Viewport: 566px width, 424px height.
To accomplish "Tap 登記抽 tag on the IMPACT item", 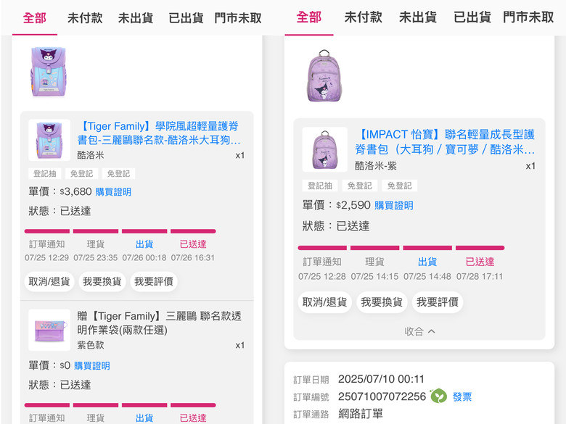I will pyautogui.click(x=320, y=186).
